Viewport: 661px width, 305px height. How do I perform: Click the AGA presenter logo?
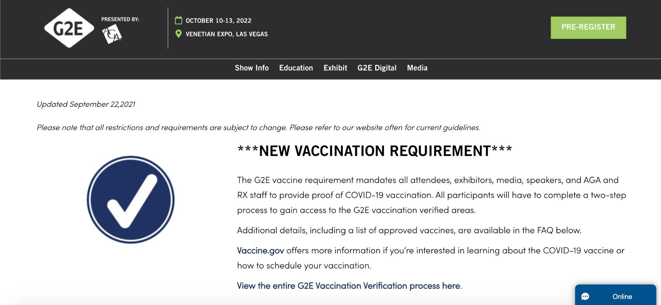point(112,35)
